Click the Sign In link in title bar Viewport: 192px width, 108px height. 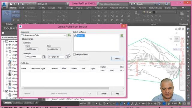tap(140, 4)
